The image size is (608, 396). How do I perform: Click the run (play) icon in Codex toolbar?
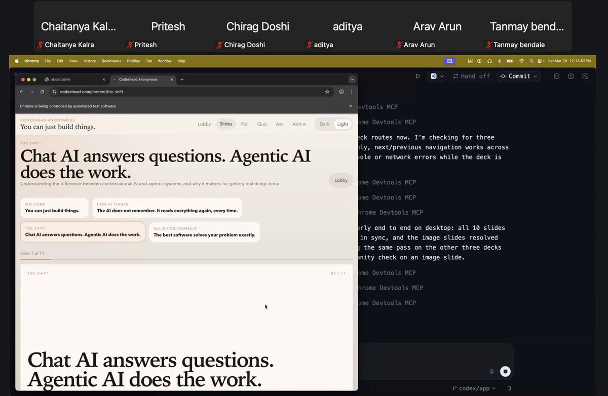click(x=417, y=76)
